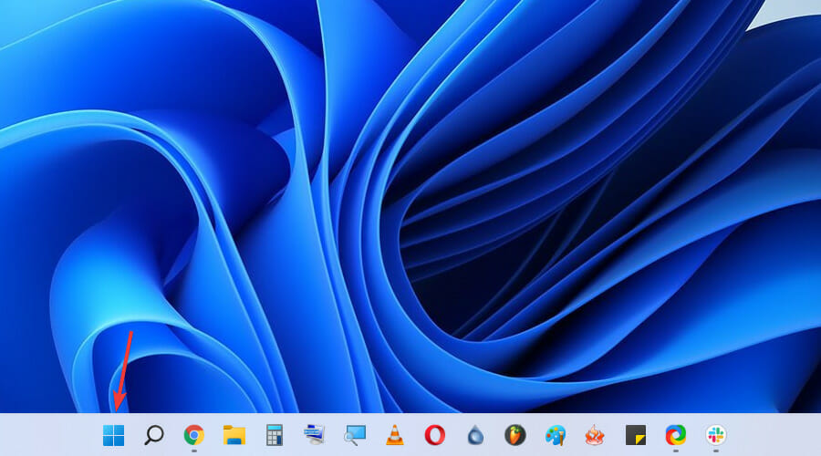Launch the Calculator app
Viewport: 821px width, 456px height.
tap(274, 435)
